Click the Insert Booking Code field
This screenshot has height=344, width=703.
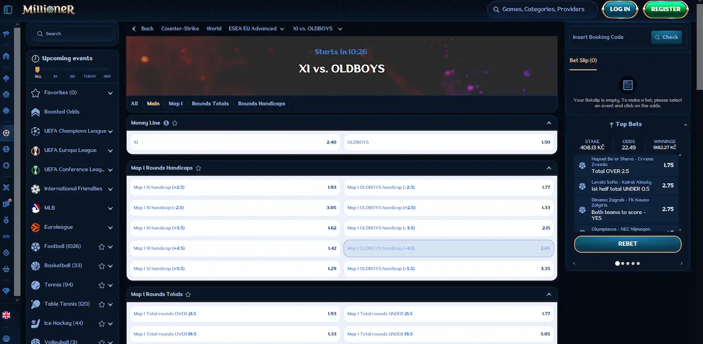pos(609,37)
